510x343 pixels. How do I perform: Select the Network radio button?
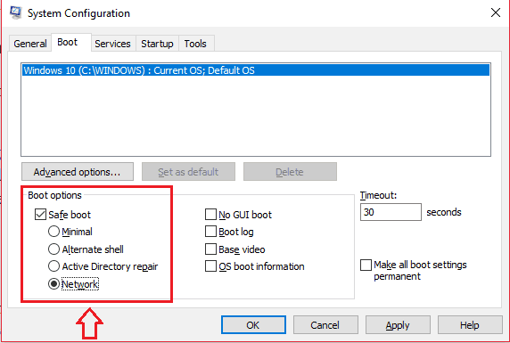pos(53,284)
